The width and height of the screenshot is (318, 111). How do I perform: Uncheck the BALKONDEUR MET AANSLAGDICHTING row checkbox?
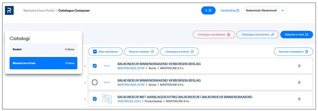click(x=95, y=99)
